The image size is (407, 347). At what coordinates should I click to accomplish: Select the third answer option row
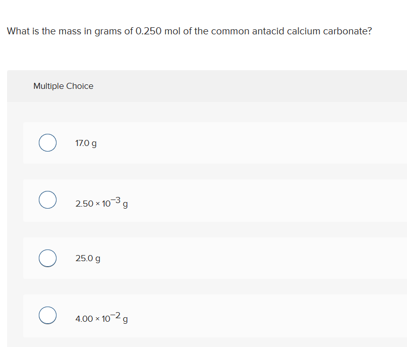[202, 258]
